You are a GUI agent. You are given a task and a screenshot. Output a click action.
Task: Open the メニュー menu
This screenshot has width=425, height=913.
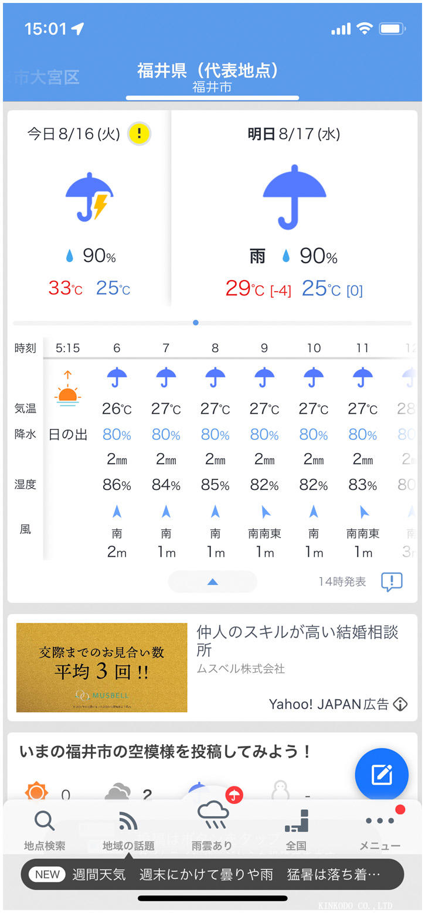coord(380,830)
